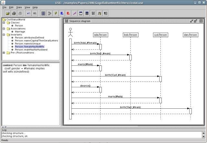Collapse the Invariants tree node
The width and height of the screenshot is (207, 143).
click(4, 35)
